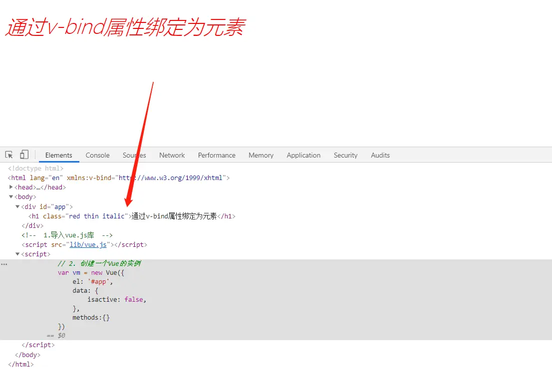
Task: Open the Elements tab
Action: pos(58,155)
